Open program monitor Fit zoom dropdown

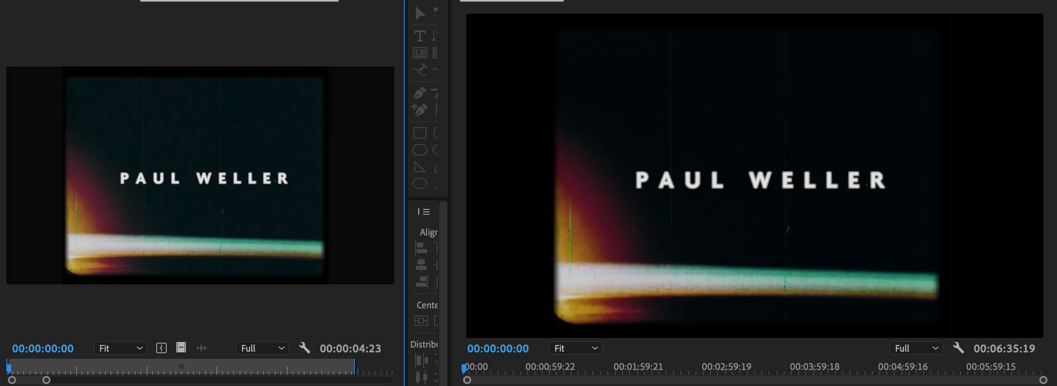(x=576, y=348)
